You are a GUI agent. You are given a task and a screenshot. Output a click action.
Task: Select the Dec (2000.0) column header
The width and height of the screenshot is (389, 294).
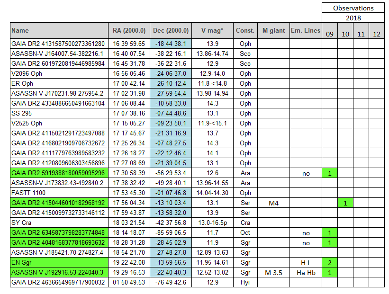point(171,31)
